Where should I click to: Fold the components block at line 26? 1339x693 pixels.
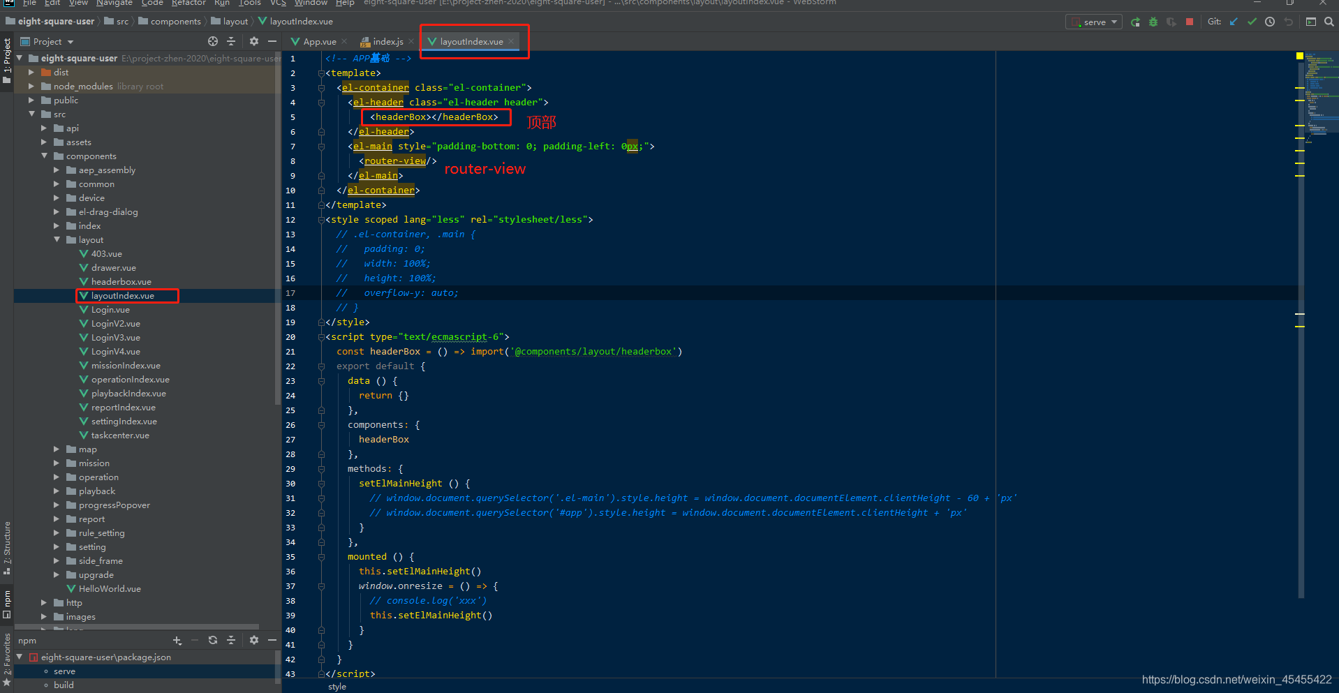point(321,425)
